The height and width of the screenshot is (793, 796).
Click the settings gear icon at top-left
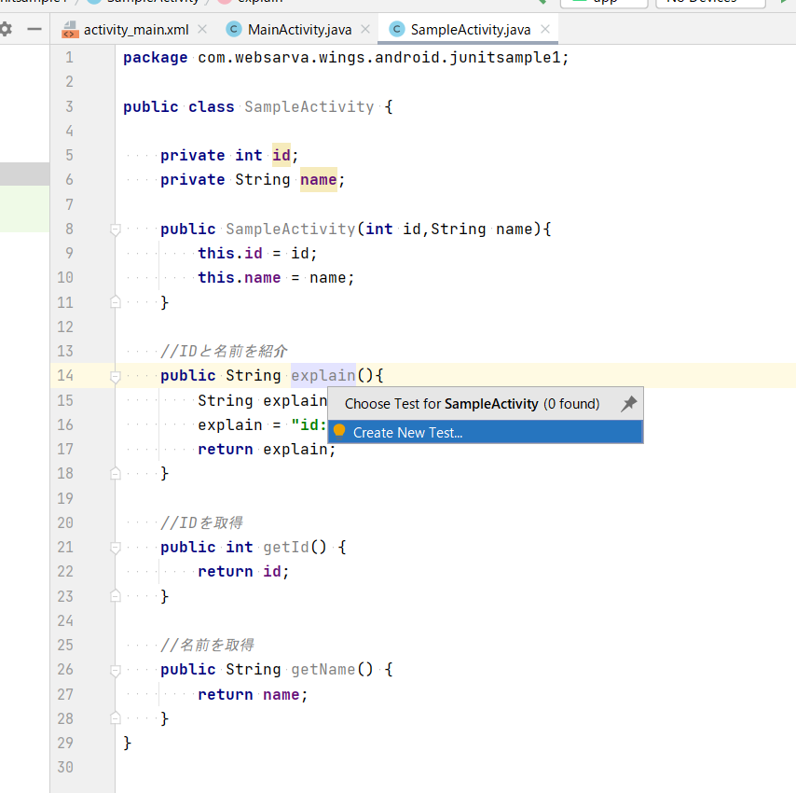[7, 29]
